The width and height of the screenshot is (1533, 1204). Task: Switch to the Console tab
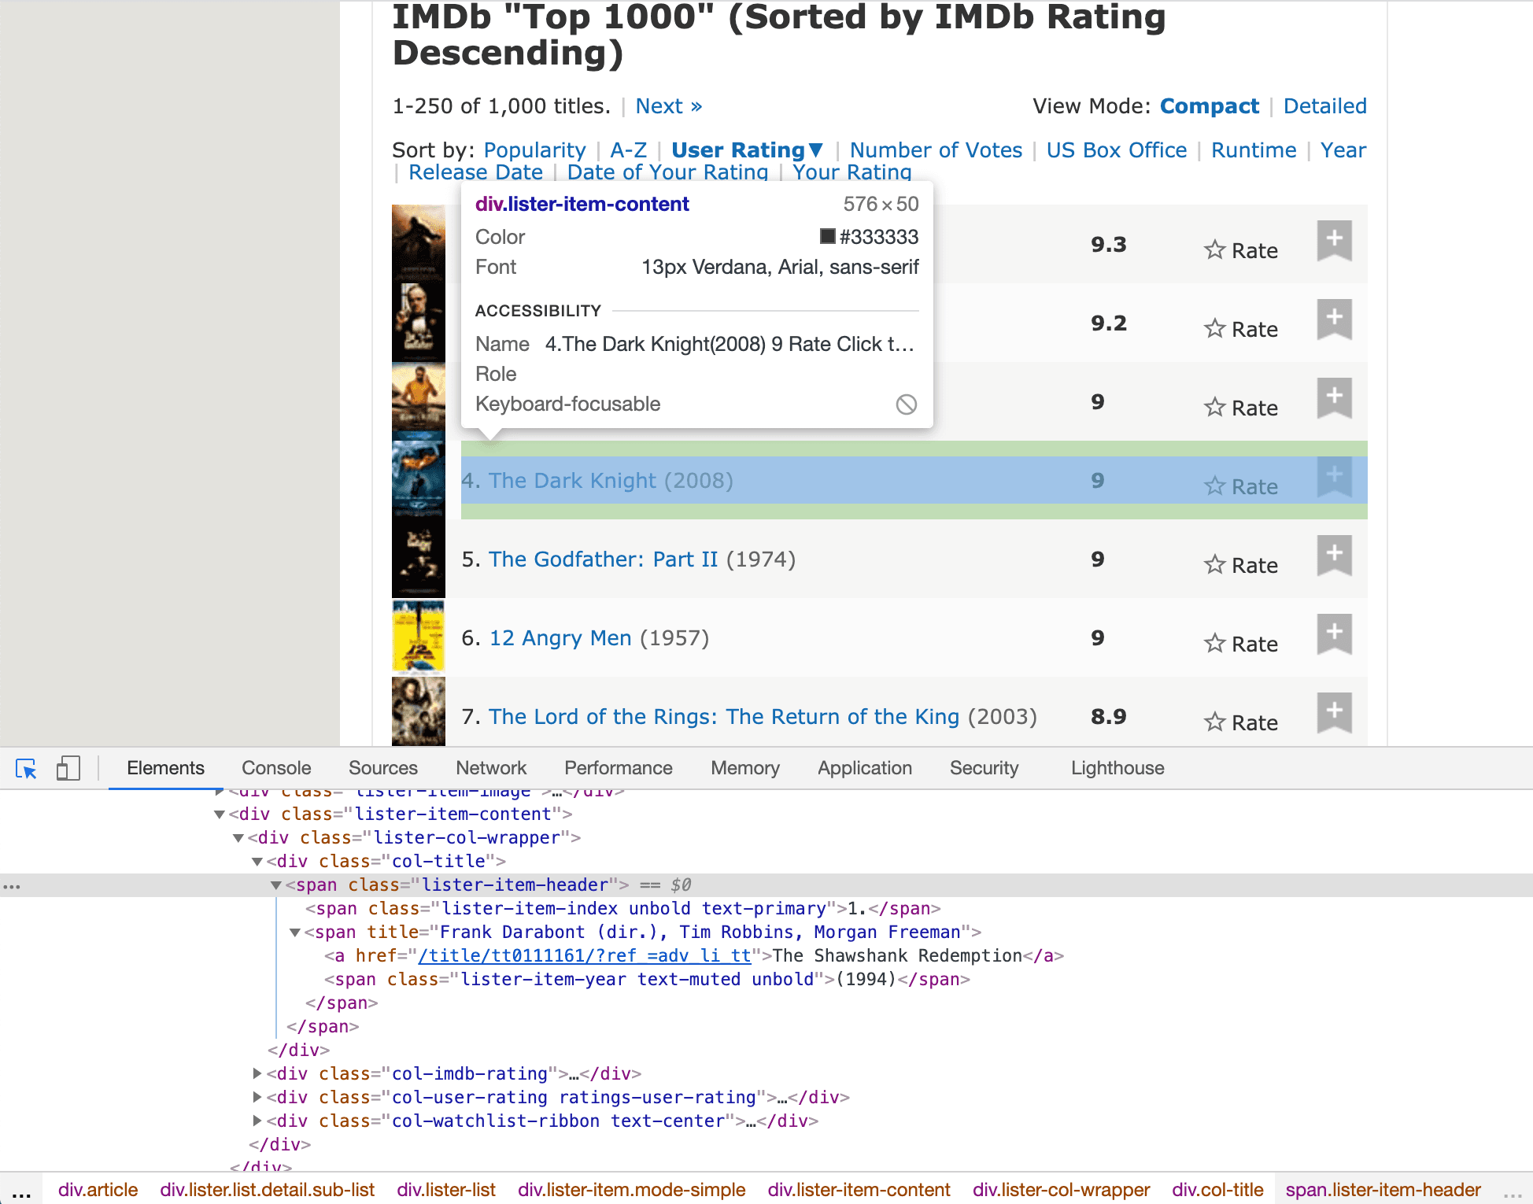point(276,768)
